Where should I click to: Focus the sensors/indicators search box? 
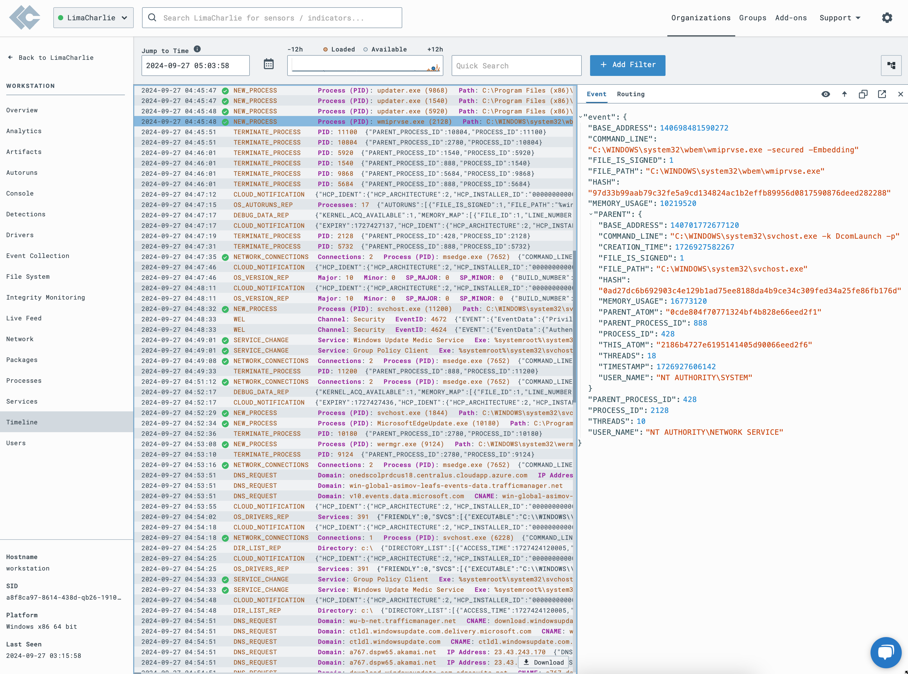point(272,17)
